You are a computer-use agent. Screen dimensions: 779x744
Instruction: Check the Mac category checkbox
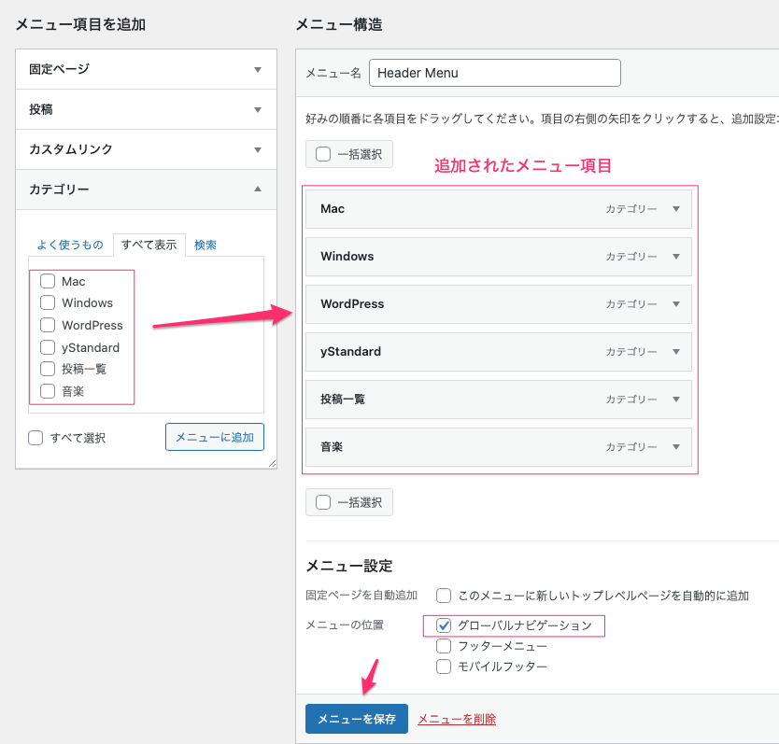(x=48, y=281)
